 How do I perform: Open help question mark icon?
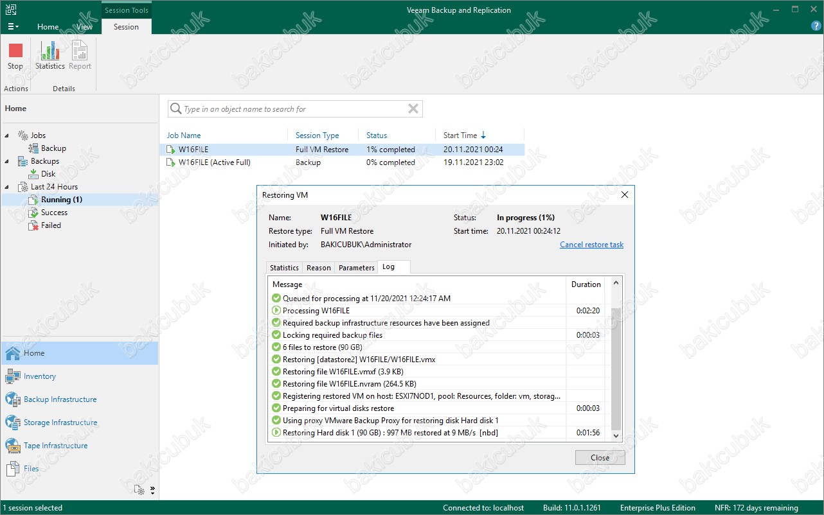coord(816,26)
